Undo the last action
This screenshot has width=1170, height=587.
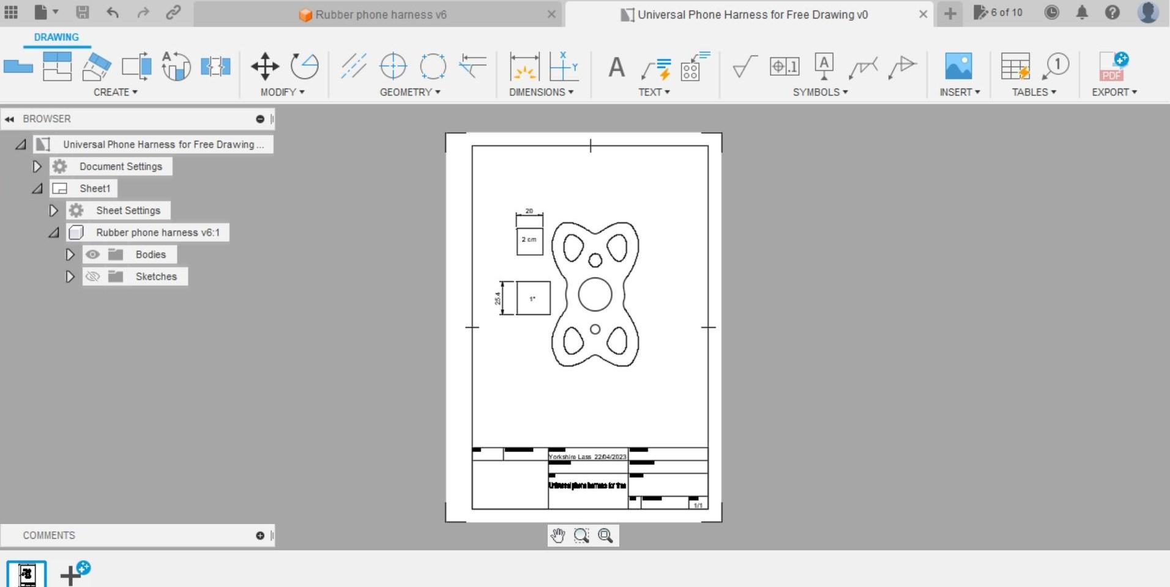coord(113,12)
